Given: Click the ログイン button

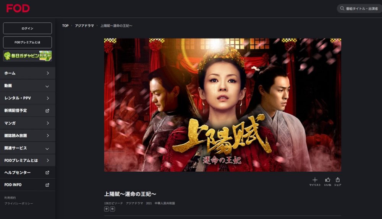Looking at the screenshot, I should click(28, 28).
